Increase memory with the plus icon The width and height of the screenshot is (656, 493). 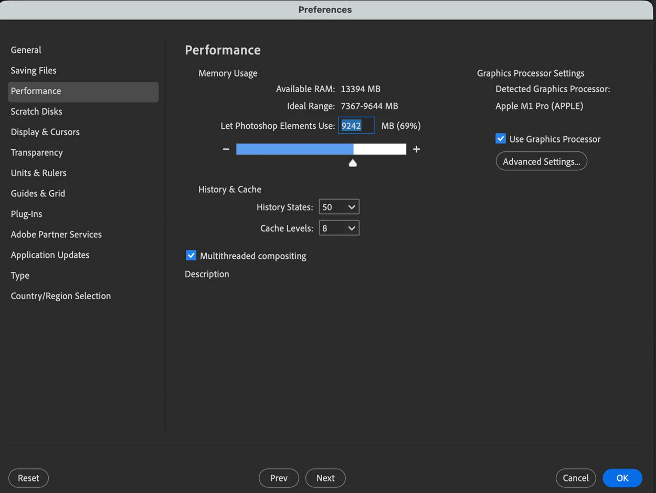pos(416,149)
